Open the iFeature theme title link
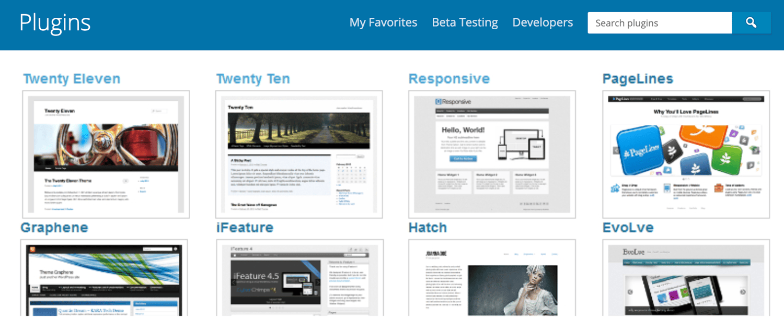The width and height of the screenshot is (784, 330). pyautogui.click(x=245, y=228)
